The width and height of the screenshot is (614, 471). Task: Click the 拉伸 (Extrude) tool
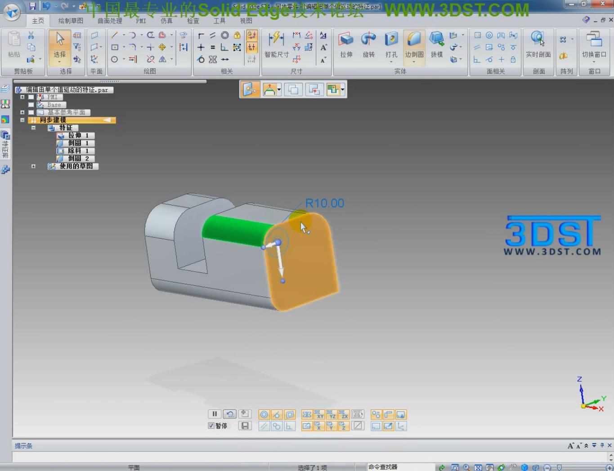346,45
